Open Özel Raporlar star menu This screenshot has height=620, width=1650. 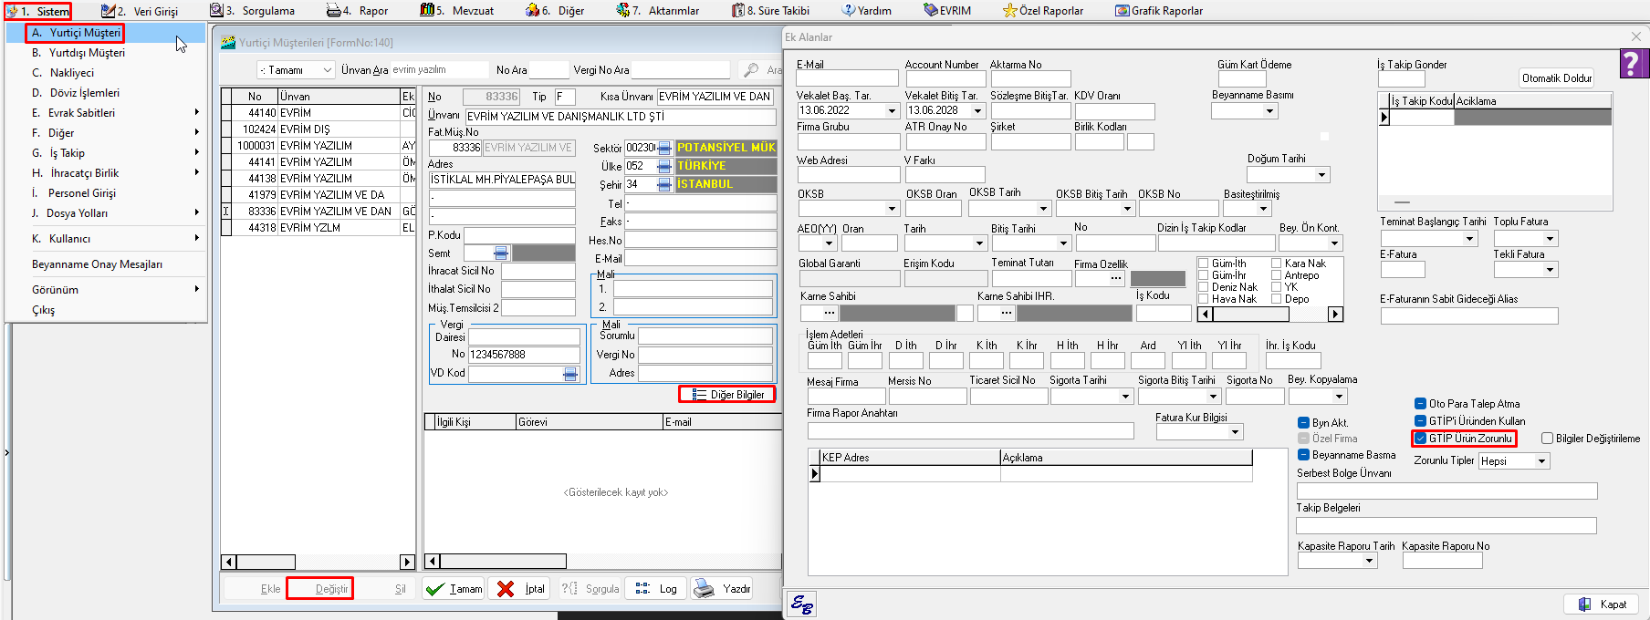pos(1043,11)
